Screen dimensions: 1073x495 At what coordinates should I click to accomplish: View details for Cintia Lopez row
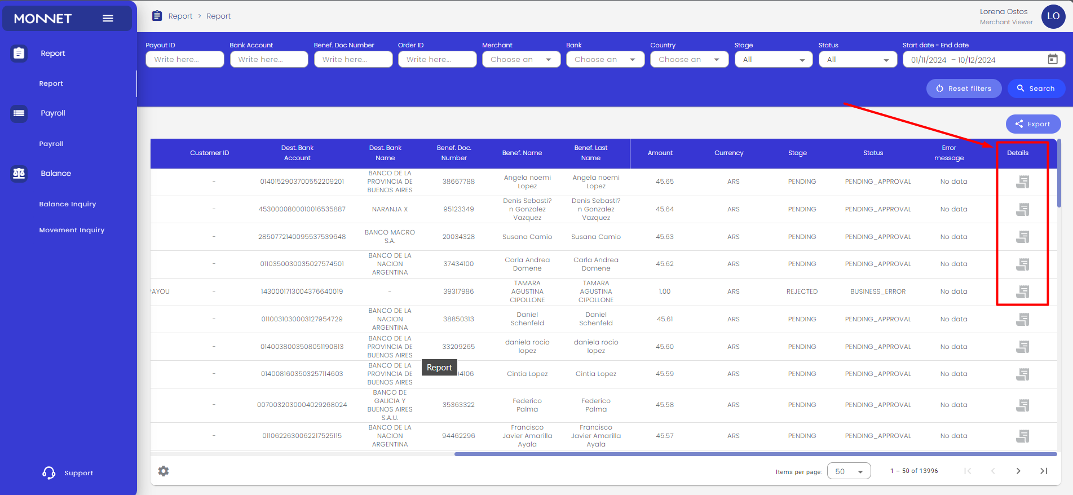point(1022,374)
